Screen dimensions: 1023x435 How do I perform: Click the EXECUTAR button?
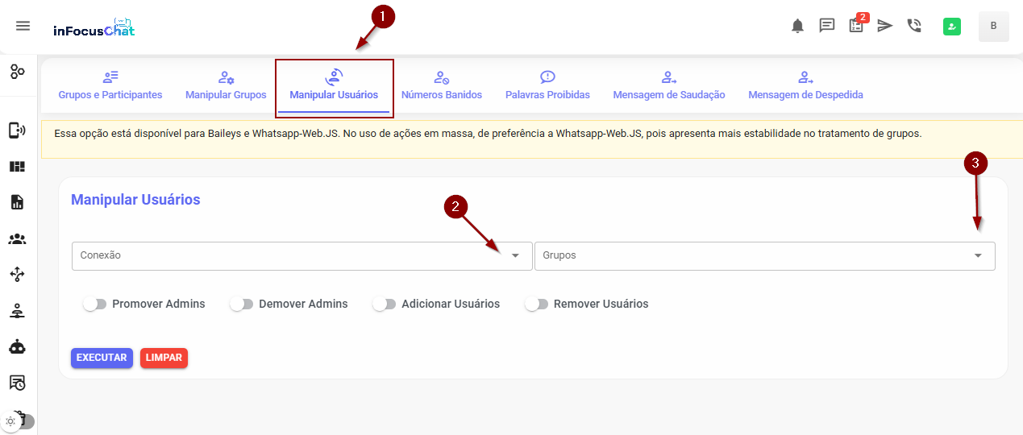pyautogui.click(x=102, y=358)
